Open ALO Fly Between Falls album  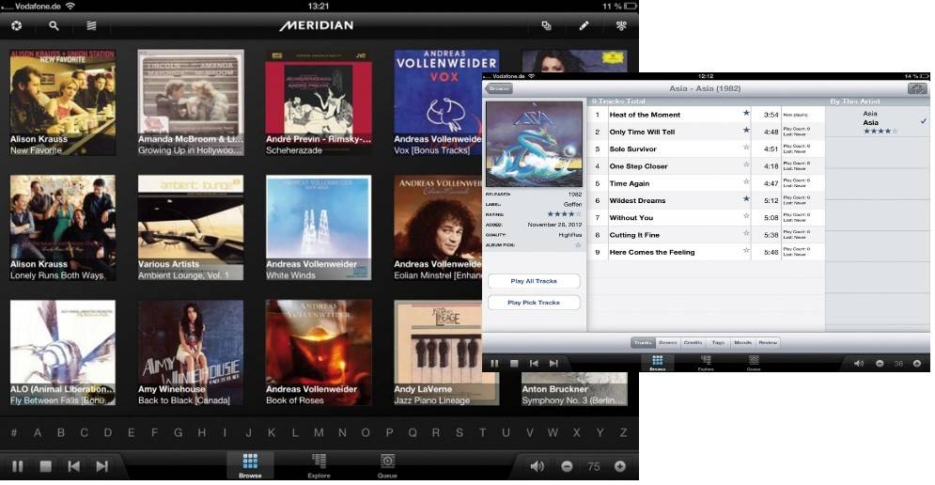pos(63,353)
